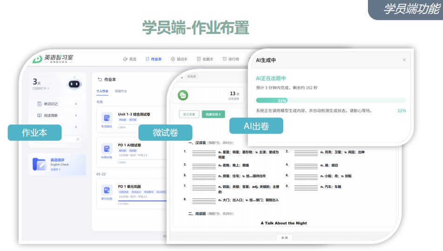443x251 pixels.
Task: Click the 显示答案 button
Action: pyautogui.click(x=189, y=115)
